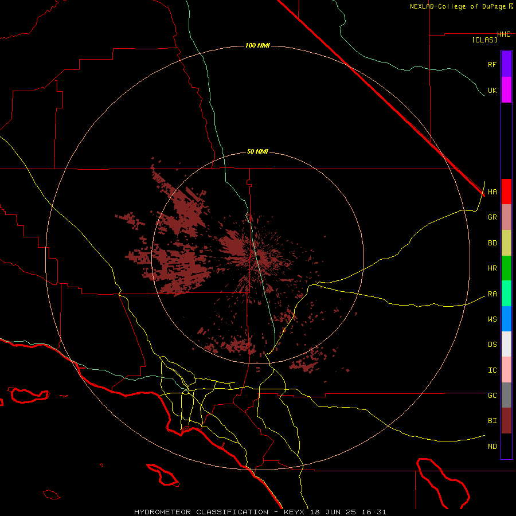Choose the mint green RA legend swatch

506,294
